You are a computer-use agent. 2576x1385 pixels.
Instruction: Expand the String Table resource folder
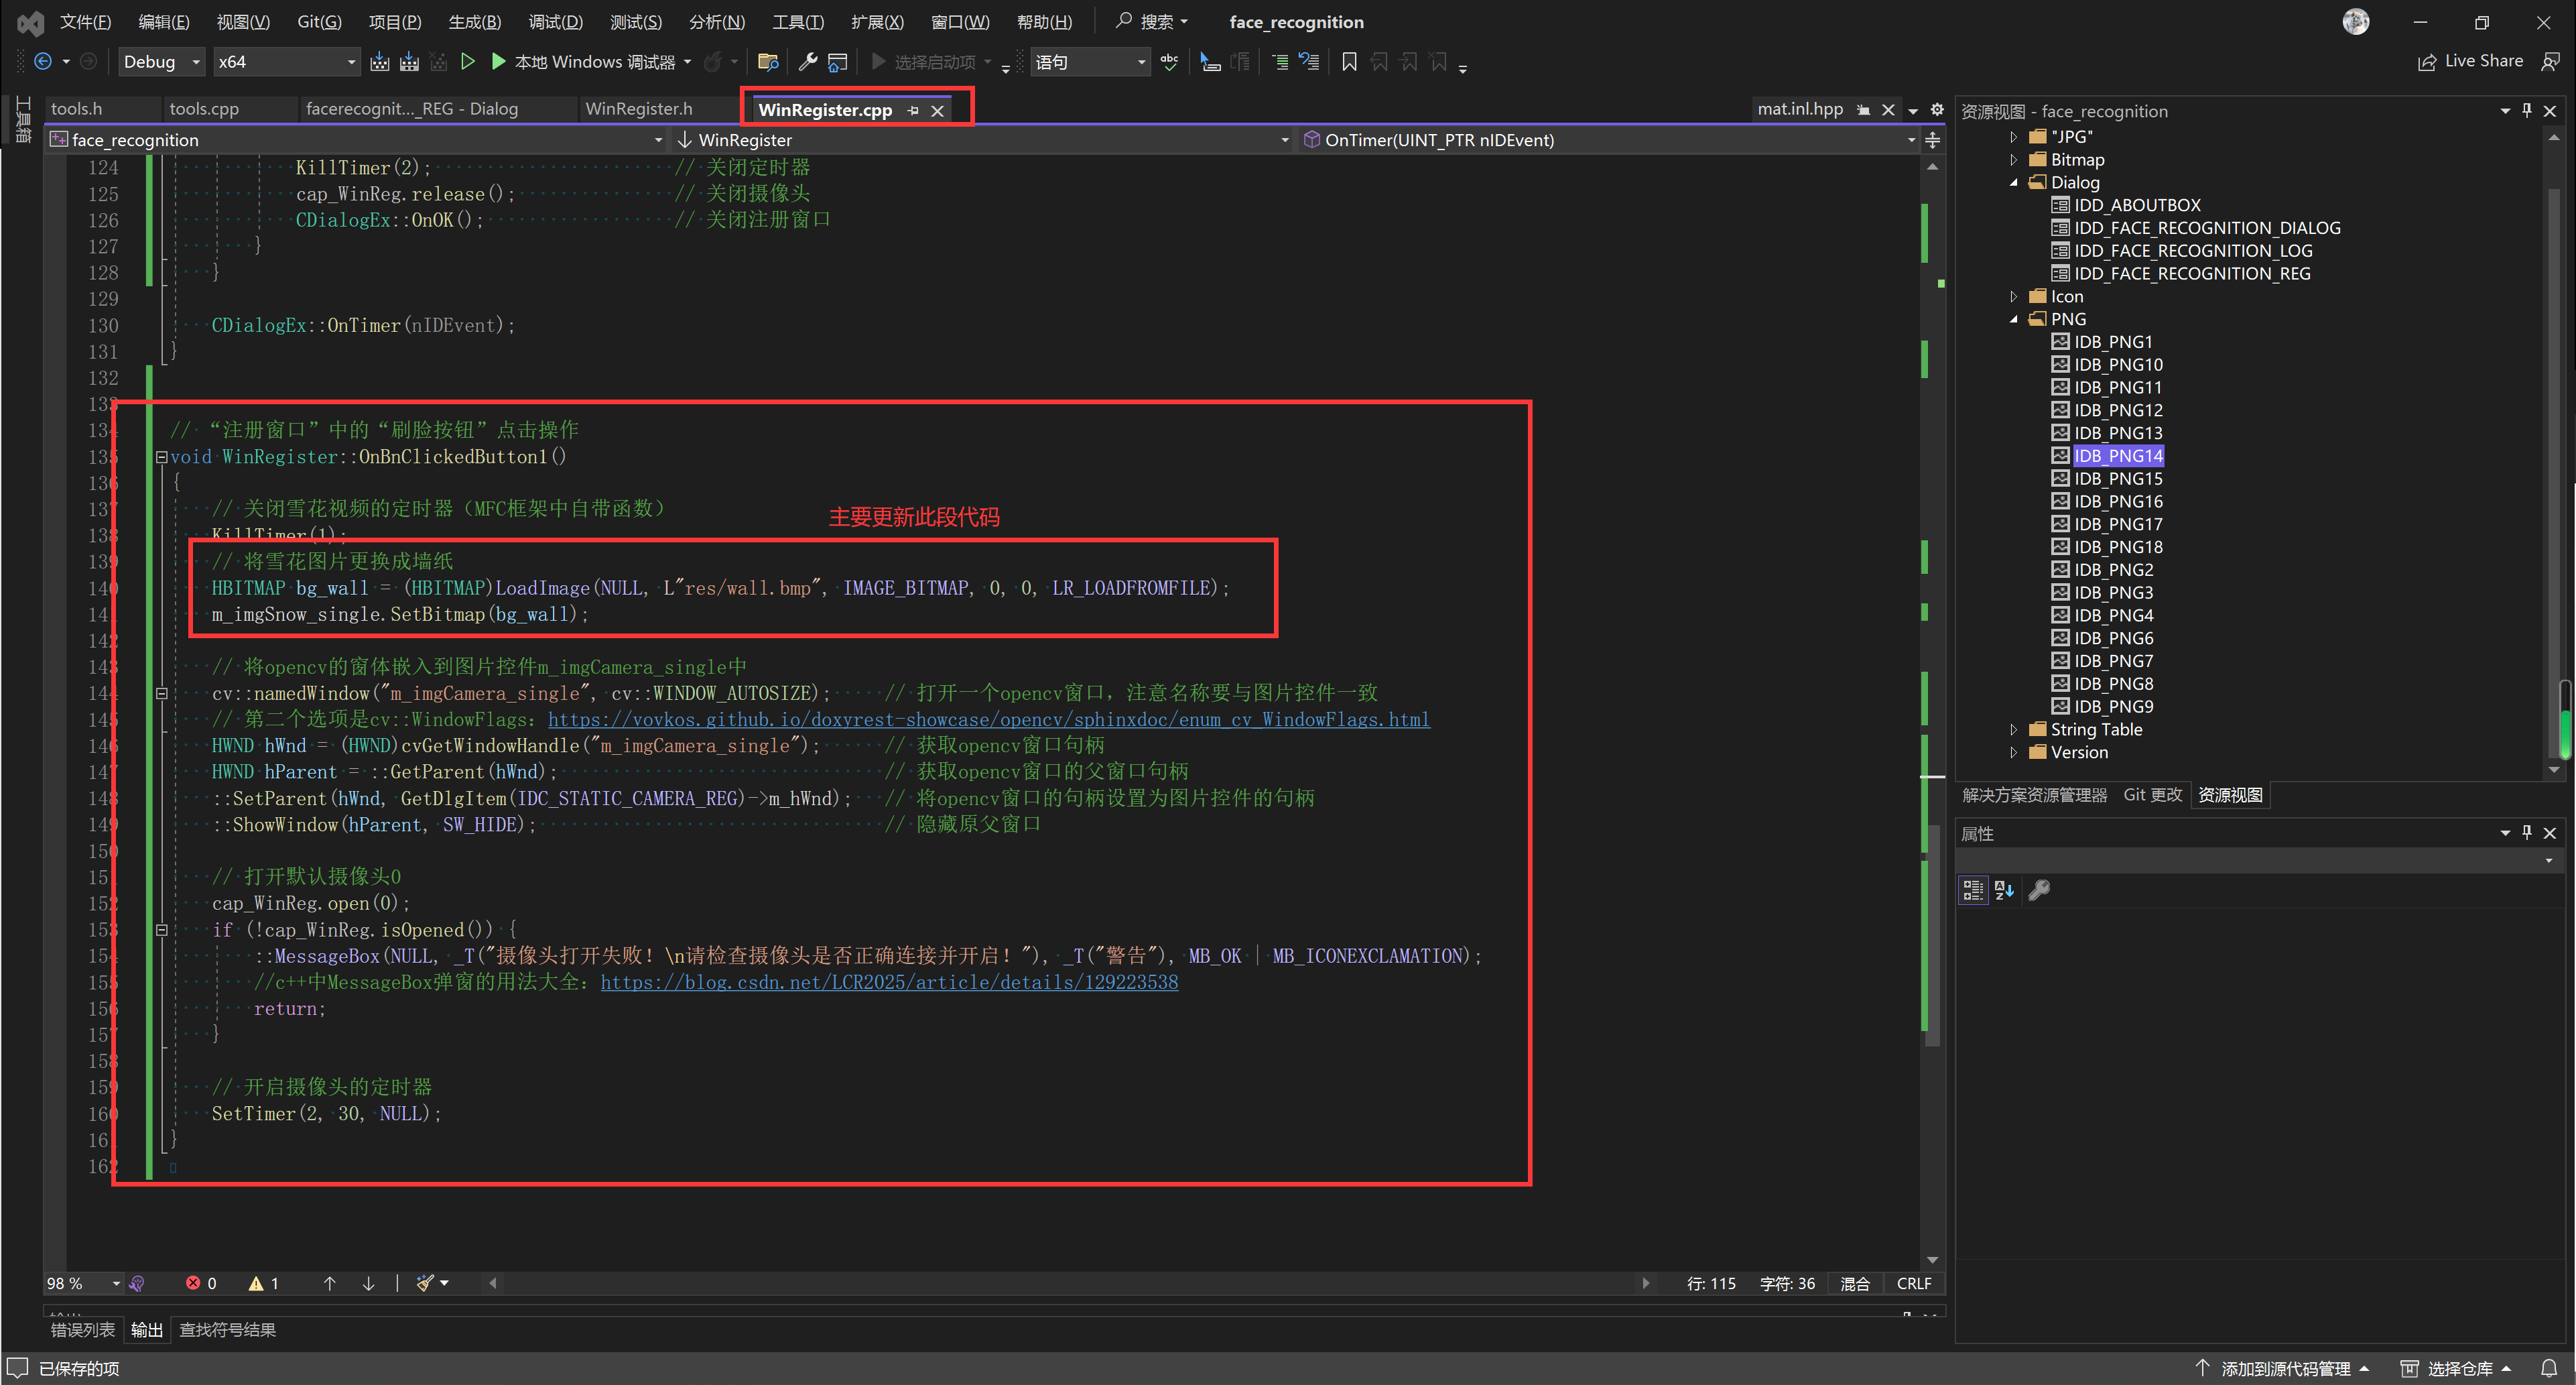2014,729
